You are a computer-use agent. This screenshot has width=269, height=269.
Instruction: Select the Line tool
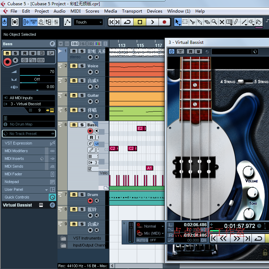(x=244, y=22)
